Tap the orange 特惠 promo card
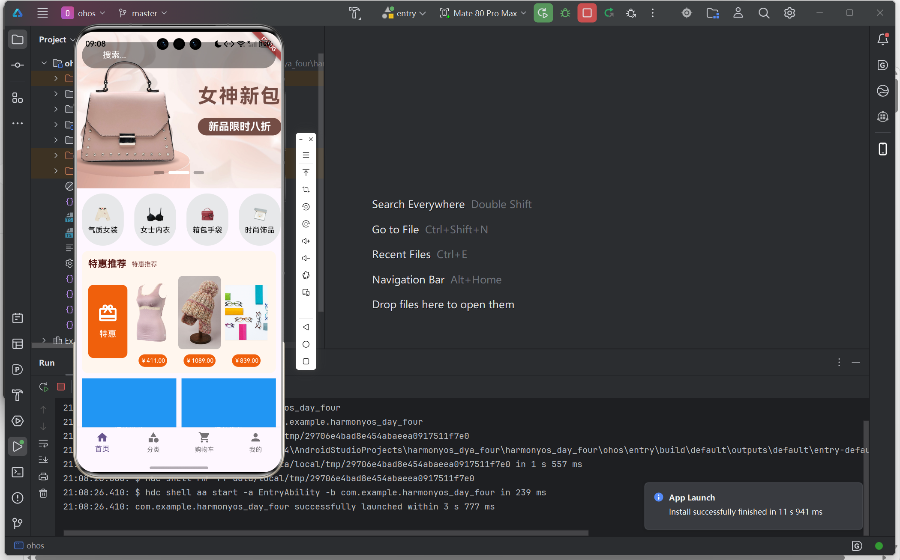Image resolution: width=900 pixels, height=560 pixels. tap(108, 321)
